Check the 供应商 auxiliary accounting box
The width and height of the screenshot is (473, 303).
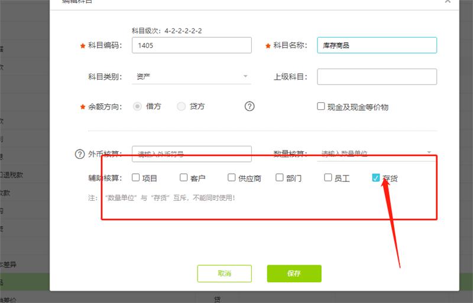click(231, 178)
